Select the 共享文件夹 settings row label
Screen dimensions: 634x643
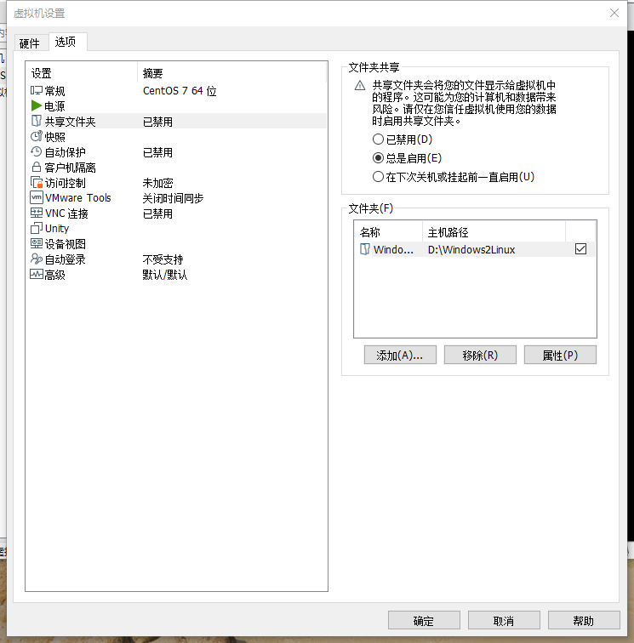(70, 122)
